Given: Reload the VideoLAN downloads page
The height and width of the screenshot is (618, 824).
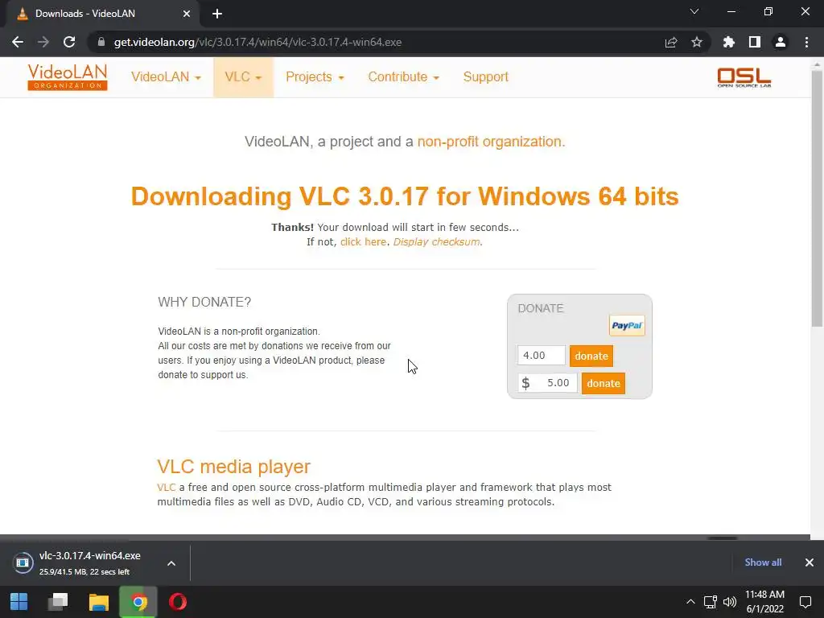Looking at the screenshot, I should click(69, 42).
